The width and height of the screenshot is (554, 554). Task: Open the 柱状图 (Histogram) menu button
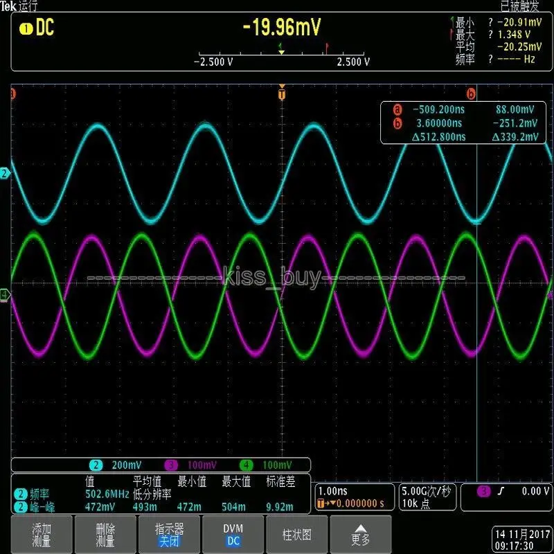click(297, 535)
